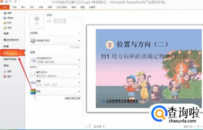Click 另存为 in the backstage sidebar
The width and height of the screenshot is (203, 130).
pyautogui.click(x=8, y=18)
